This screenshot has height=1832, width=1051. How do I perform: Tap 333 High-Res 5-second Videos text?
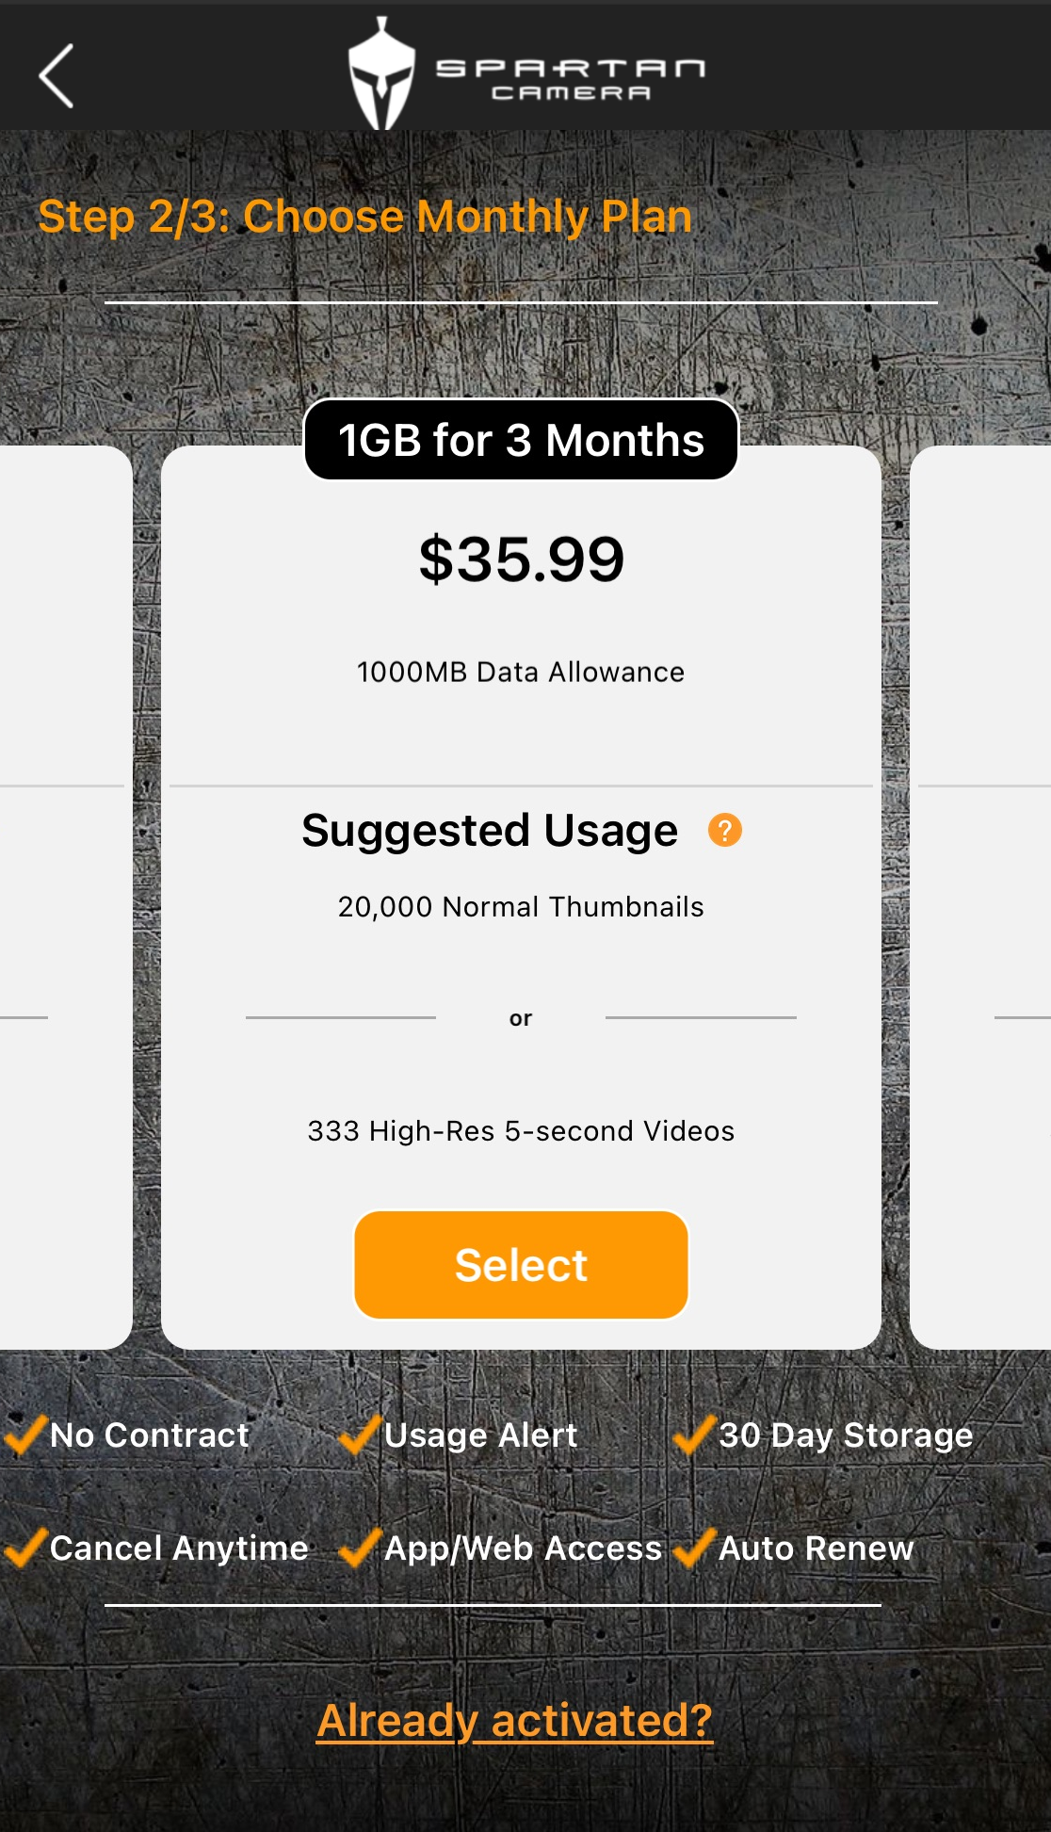tap(521, 1131)
